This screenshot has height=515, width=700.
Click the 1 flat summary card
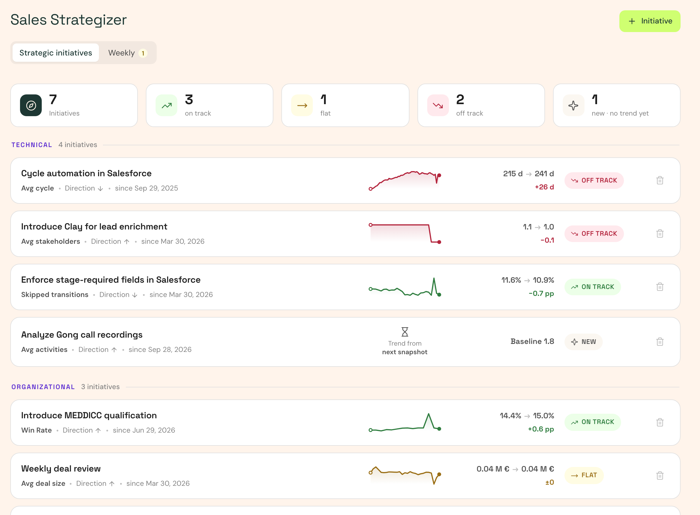(x=345, y=105)
